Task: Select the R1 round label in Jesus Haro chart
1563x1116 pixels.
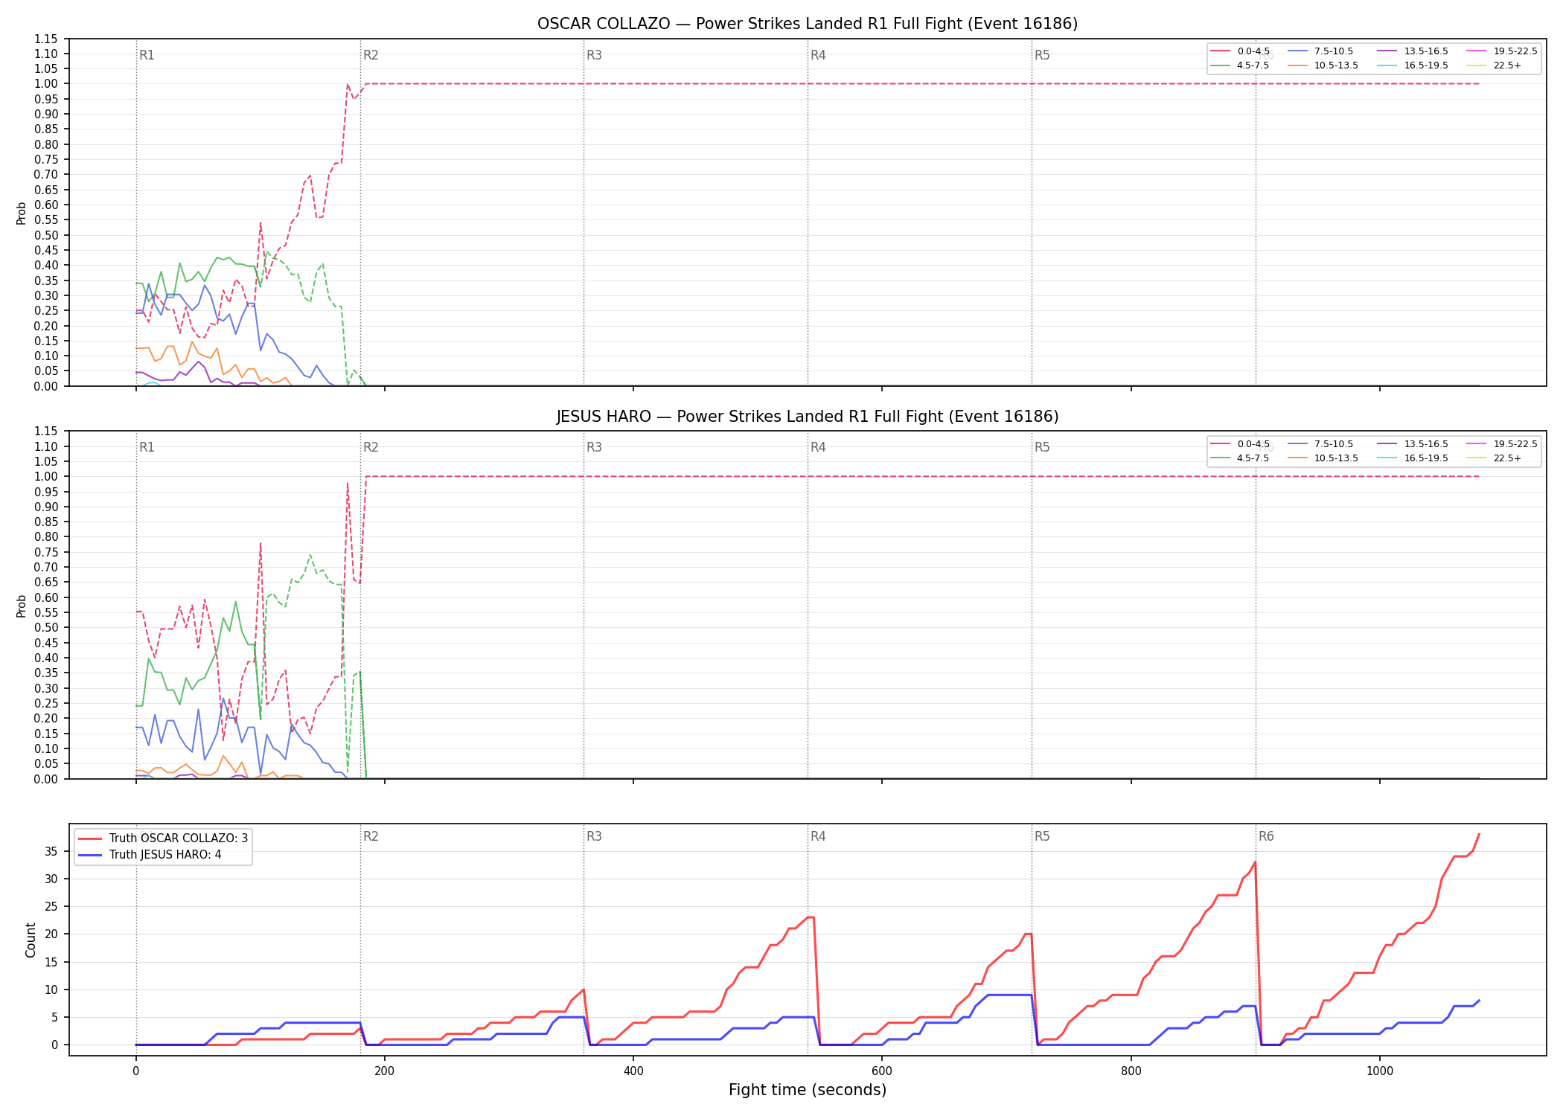Action: tap(147, 447)
